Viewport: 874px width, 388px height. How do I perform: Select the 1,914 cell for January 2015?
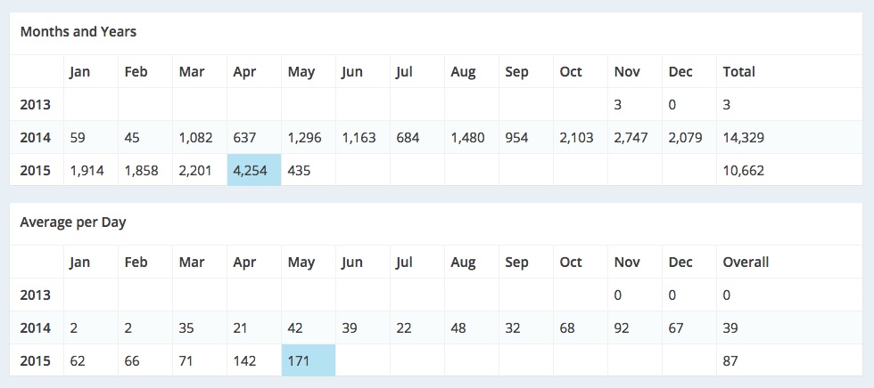(x=87, y=171)
